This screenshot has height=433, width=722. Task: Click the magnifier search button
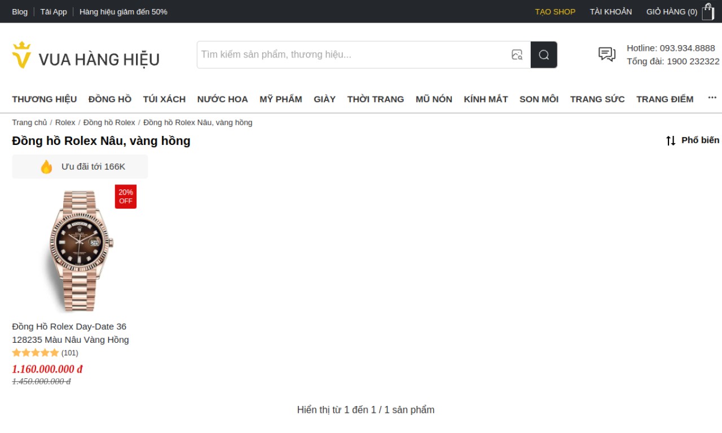pyautogui.click(x=544, y=55)
